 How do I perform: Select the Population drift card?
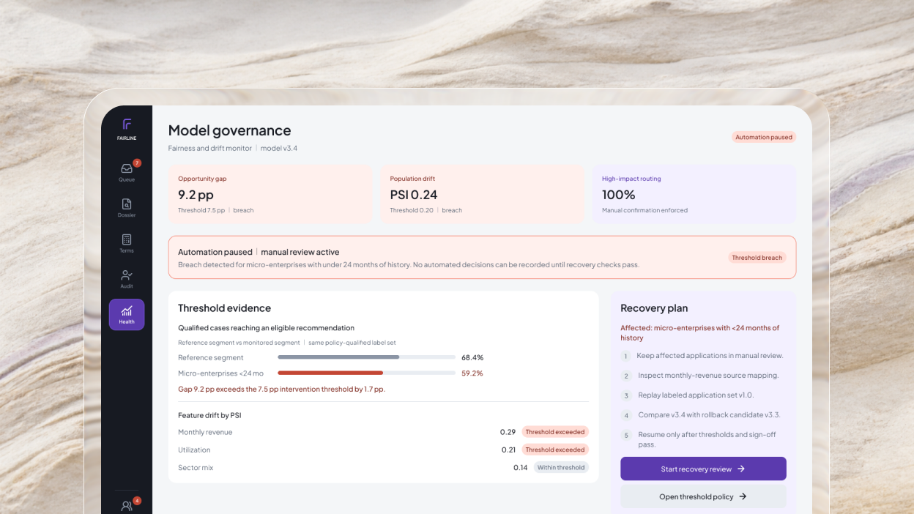click(x=483, y=194)
